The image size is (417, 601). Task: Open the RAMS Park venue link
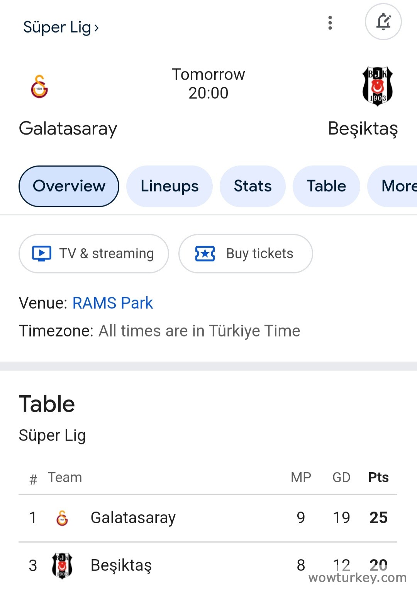coord(113,303)
